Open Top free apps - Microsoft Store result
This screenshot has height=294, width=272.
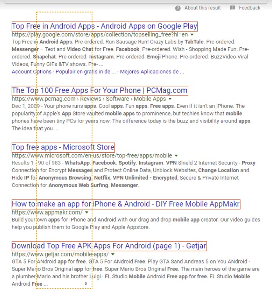point(63,147)
